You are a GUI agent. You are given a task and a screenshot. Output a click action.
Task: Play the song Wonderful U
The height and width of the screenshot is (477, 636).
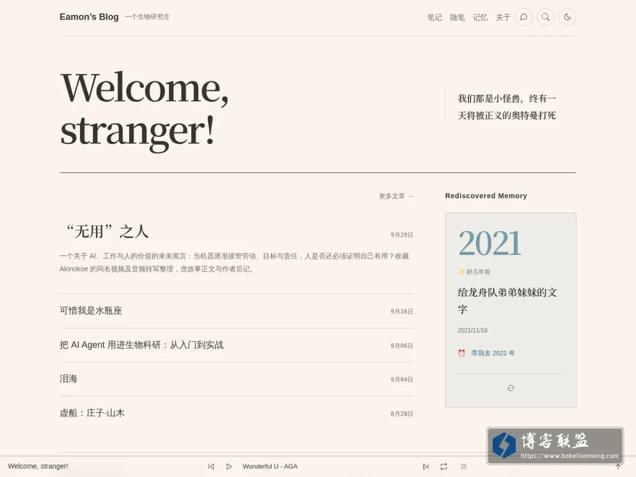coord(229,466)
